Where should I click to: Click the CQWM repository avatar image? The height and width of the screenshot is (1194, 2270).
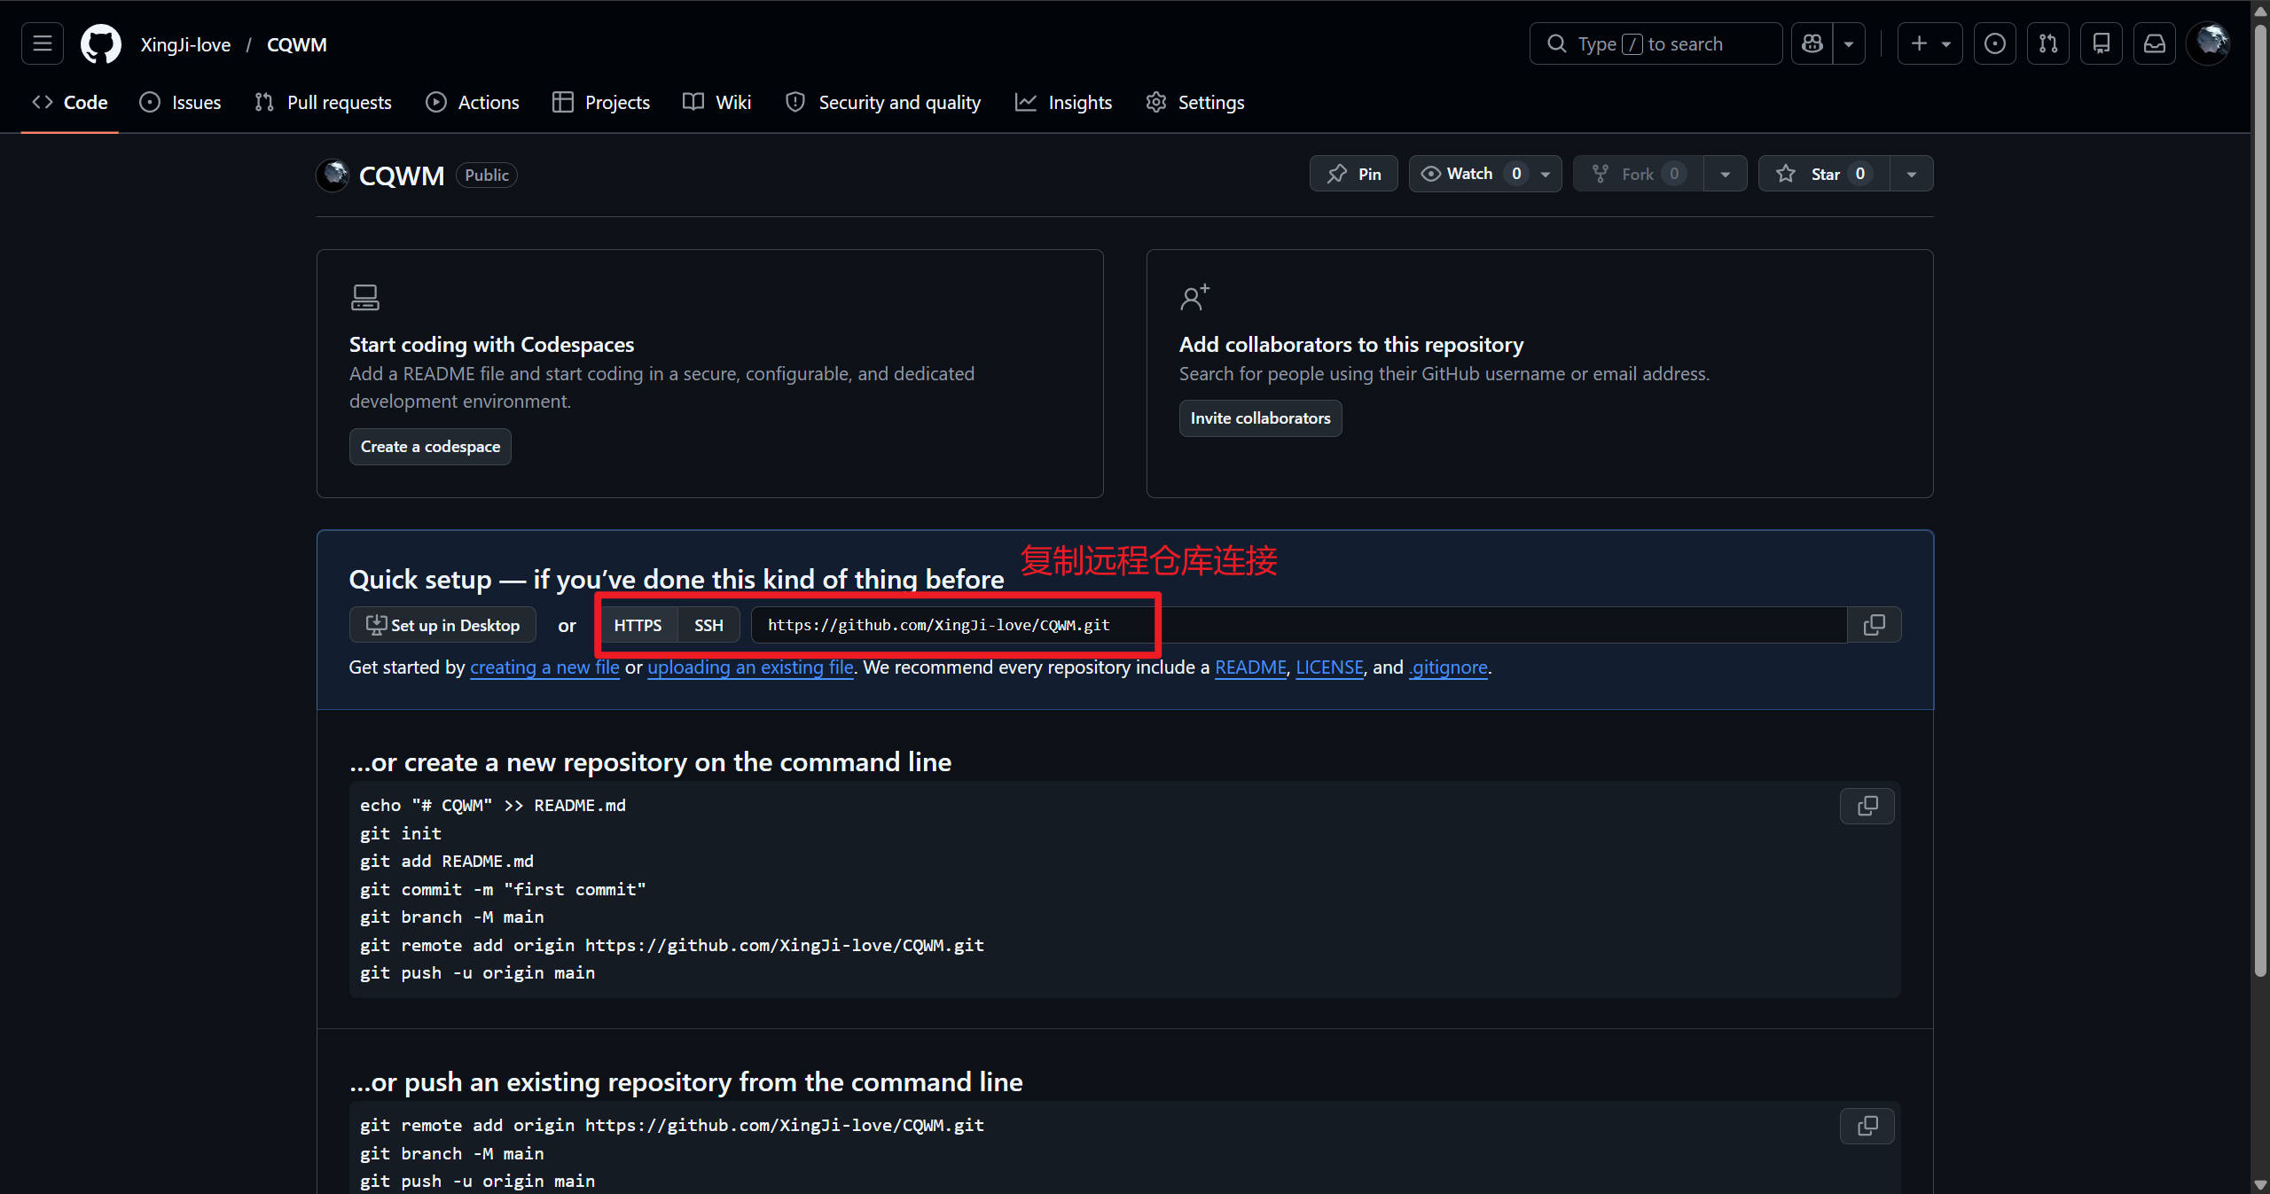pyautogui.click(x=333, y=176)
